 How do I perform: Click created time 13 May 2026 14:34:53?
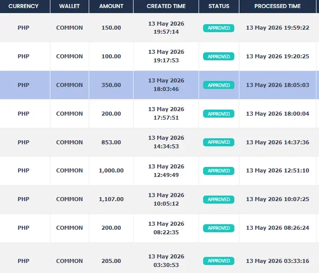click(166, 142)
